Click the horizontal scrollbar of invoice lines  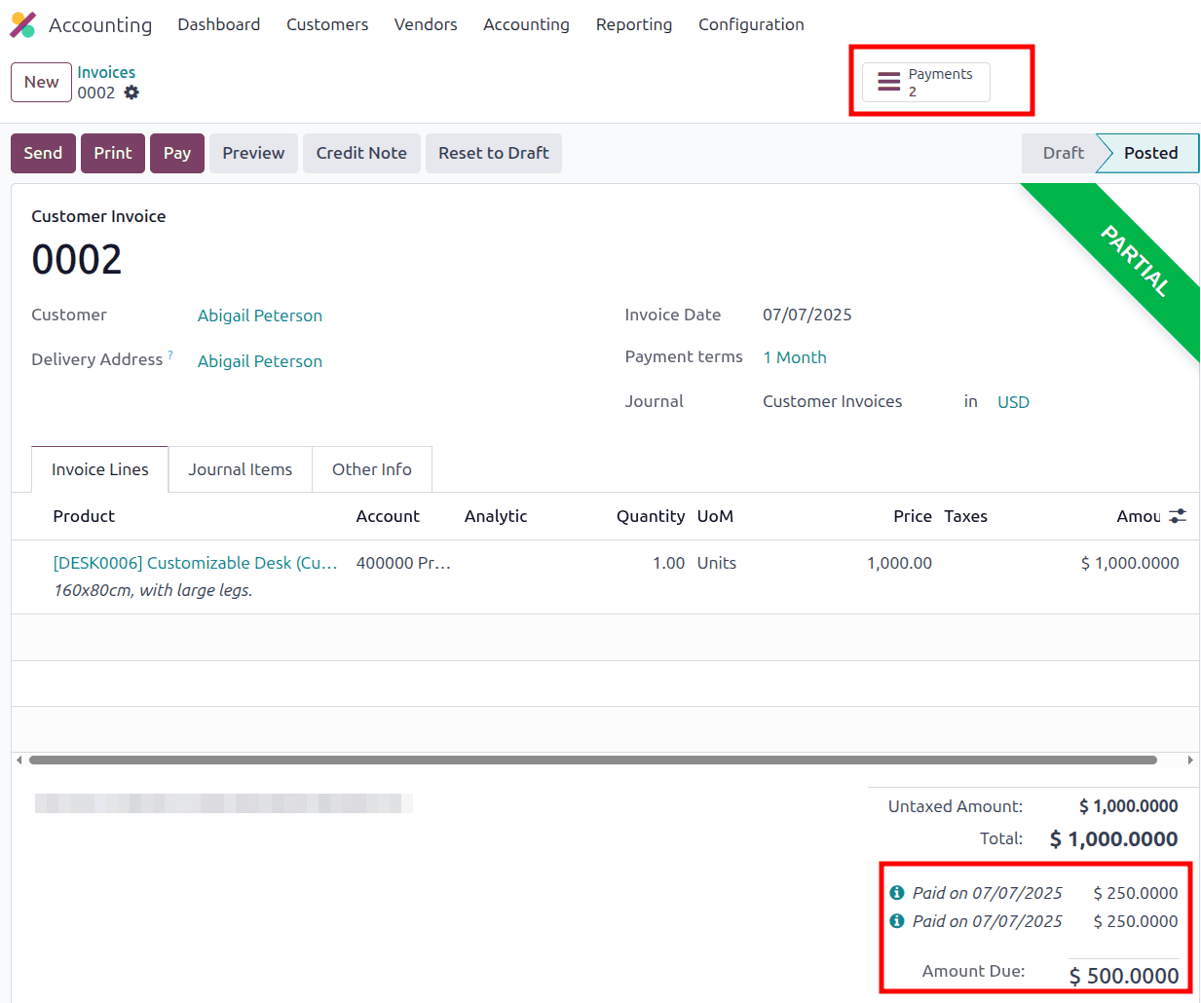(x=593, y=760)
